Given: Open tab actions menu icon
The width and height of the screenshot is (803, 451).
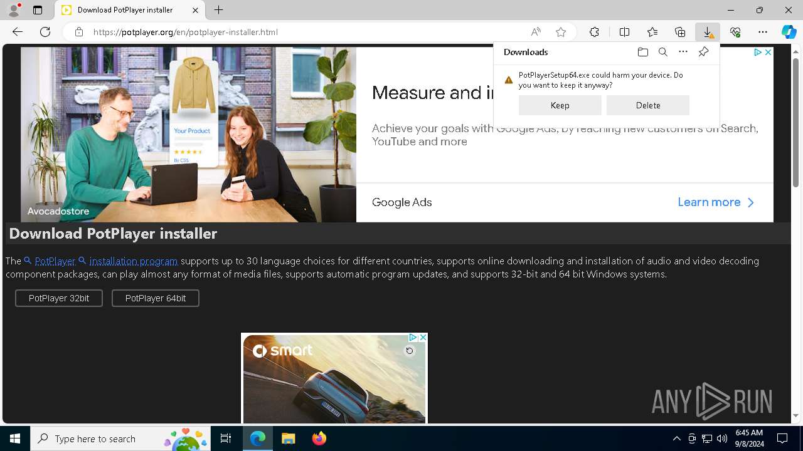Looking at the screenshot, I should click(38, 10).
